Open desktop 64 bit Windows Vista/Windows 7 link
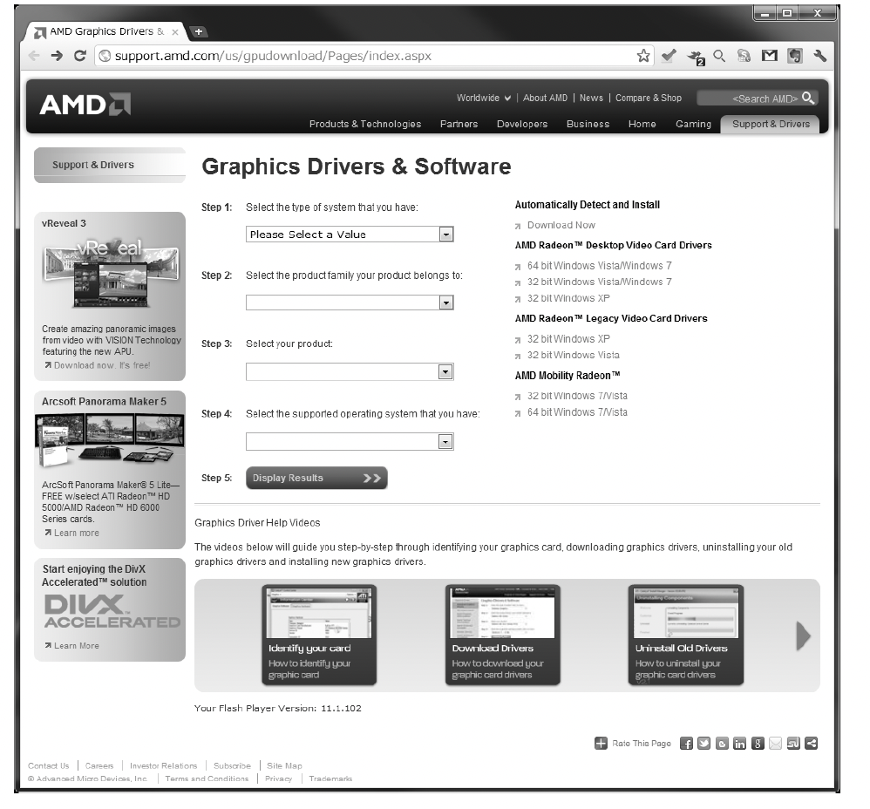This screenshot has width=870, height=809. click(599, 266)
